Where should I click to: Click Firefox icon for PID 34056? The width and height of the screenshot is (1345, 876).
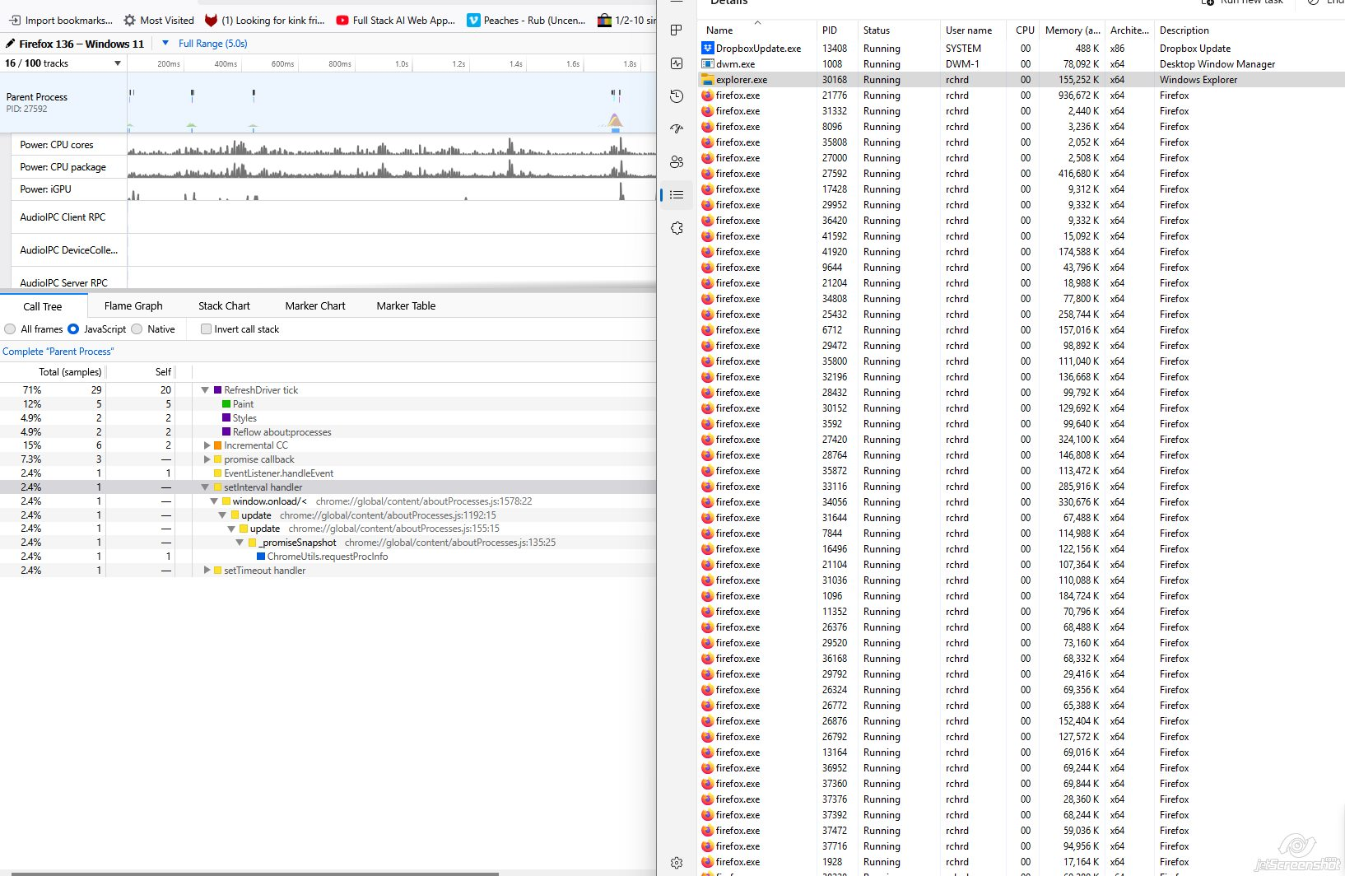[x=707, y=502]
